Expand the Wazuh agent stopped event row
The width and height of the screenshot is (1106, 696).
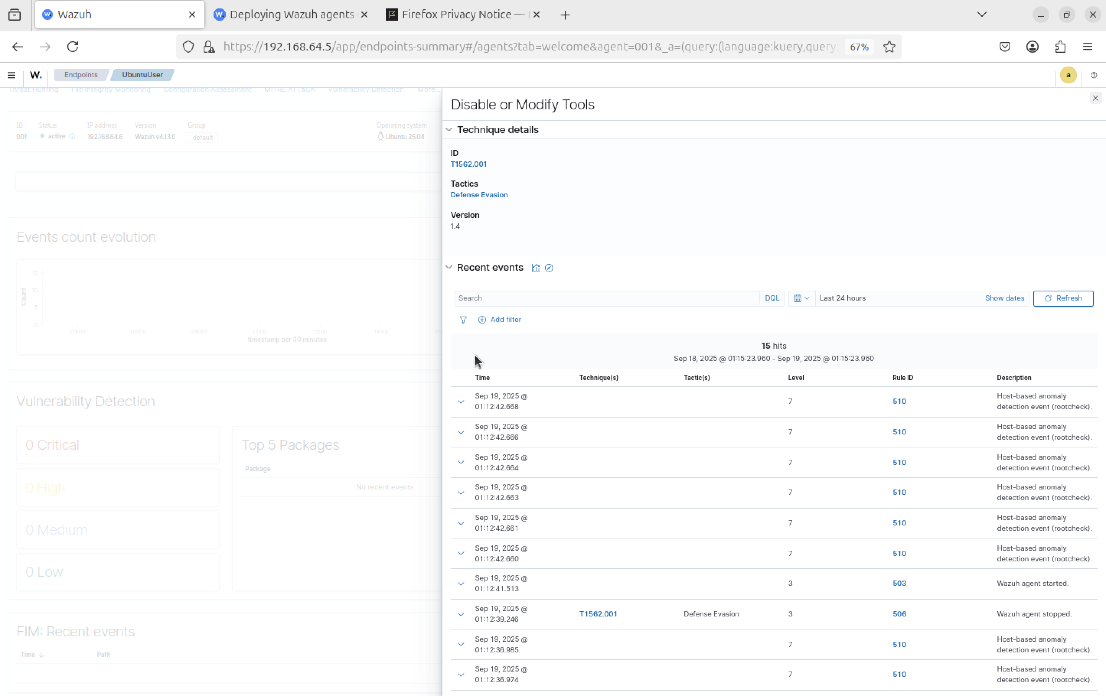tap(461, 614)
